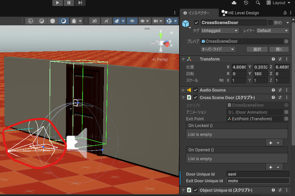Screen dimensions: 295x196
Task: Open the Gizmos dropdown arrow
Action: point(175,21)
